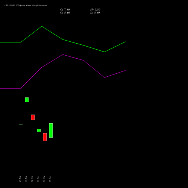Select the low value "L: 5.10"

(x=95, y=13)
